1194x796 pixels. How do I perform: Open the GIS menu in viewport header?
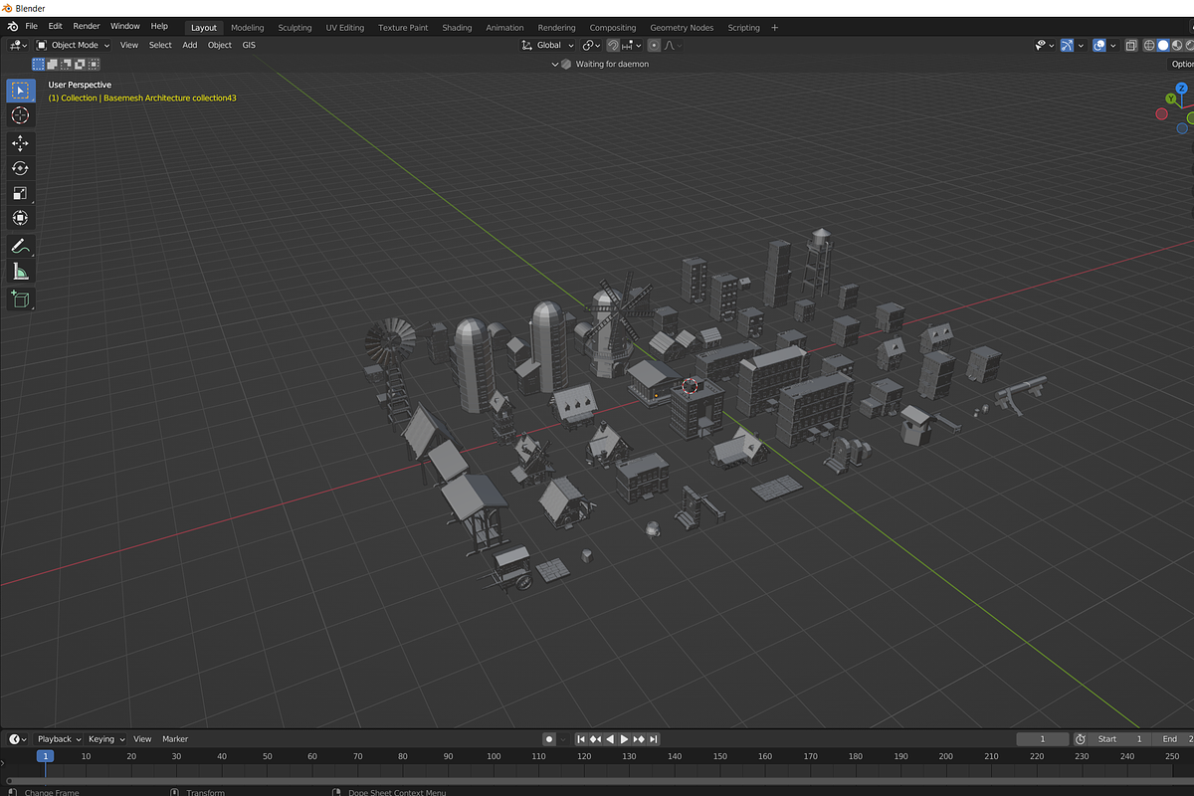point(249,45)
